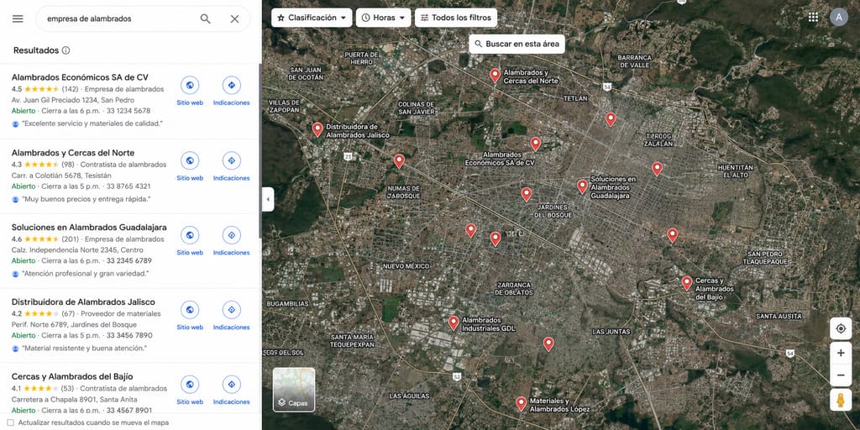Viewport: 860px width, 430px height.
Task: Open the Google apps grid
Action: tap(813, 18)
